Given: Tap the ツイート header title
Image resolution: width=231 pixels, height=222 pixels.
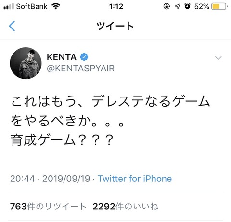Looking at the screenshot, I should (115, 26).
